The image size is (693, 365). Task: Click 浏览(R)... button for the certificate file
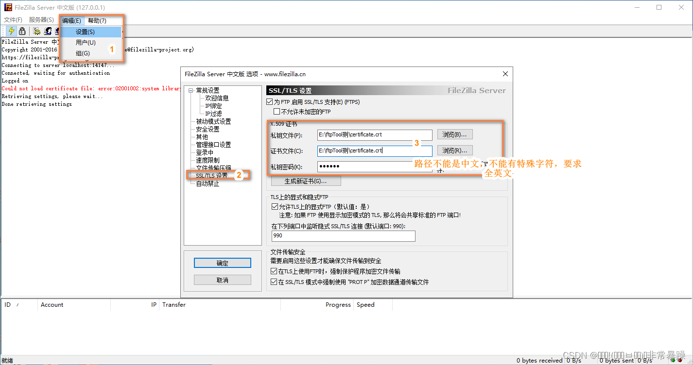pyautogui.click(x=455, y=150)
